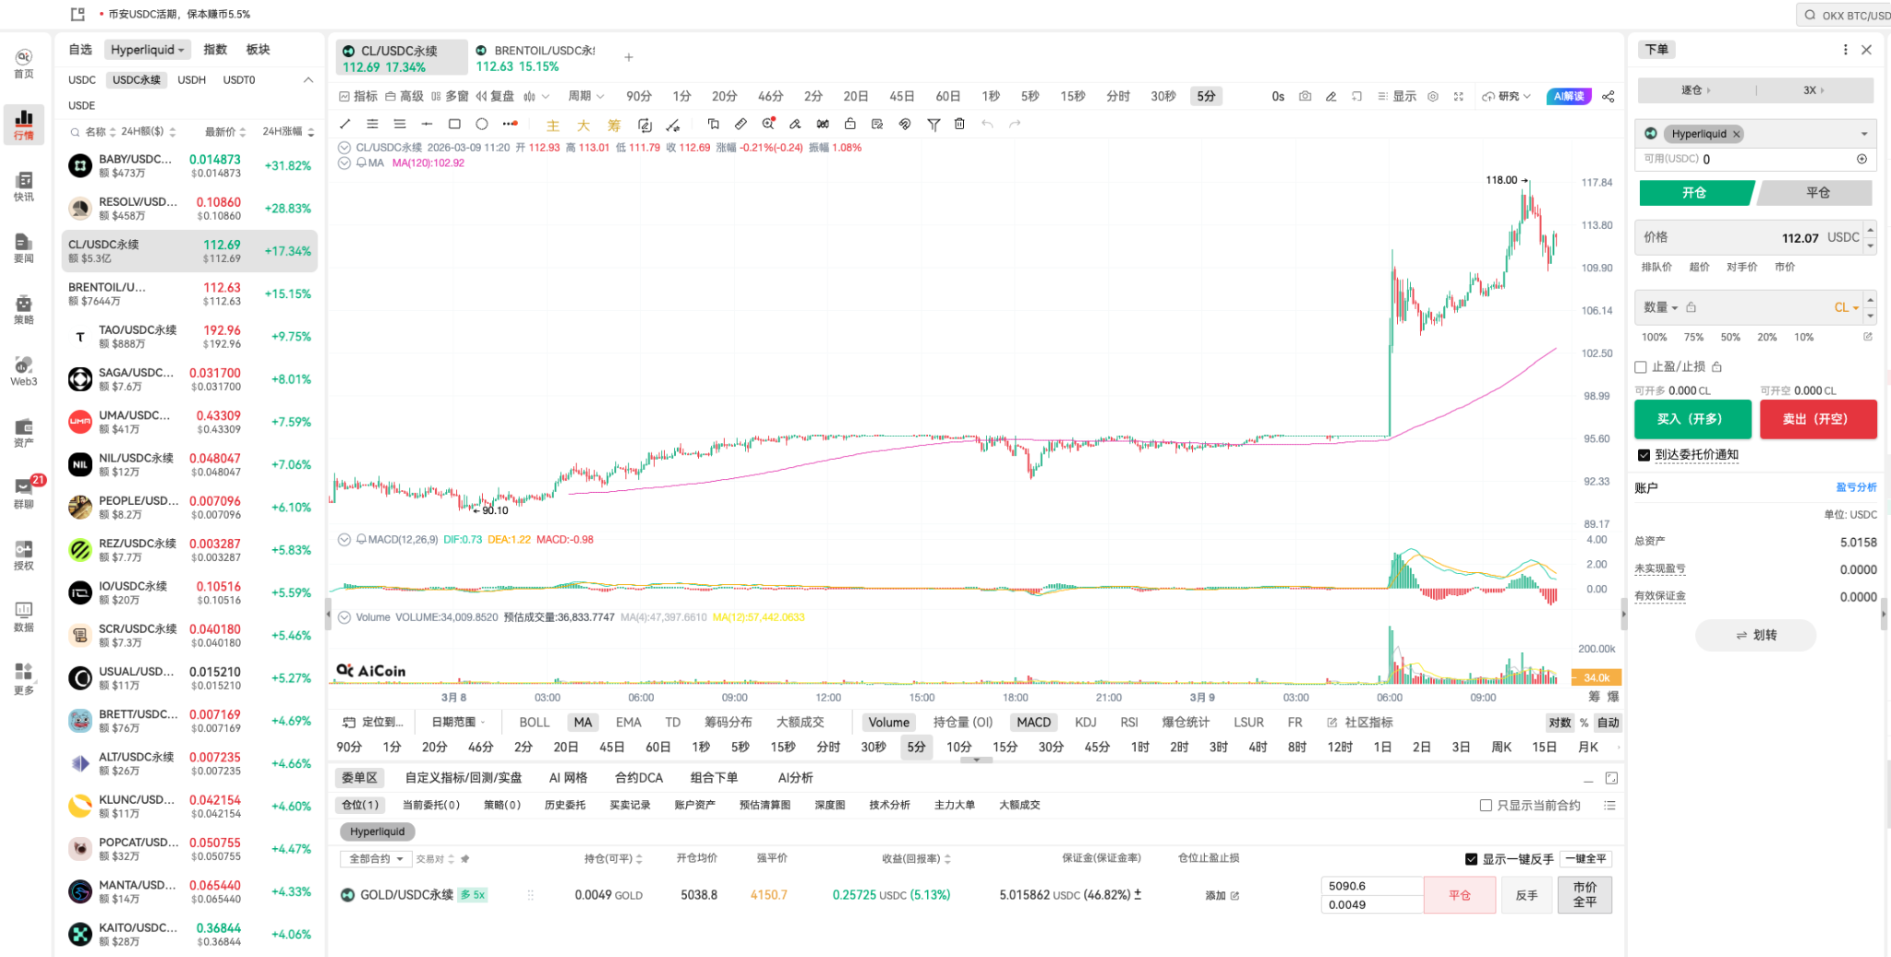This screenshot has height=957, width=1891.
Task: Click the 买入（开多）buy button
Action: 1692,419
